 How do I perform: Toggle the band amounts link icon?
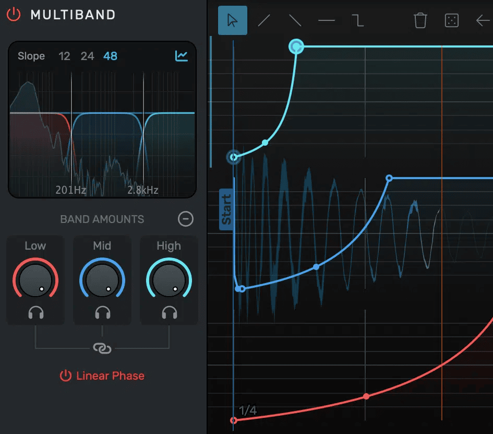pos(102,348)
